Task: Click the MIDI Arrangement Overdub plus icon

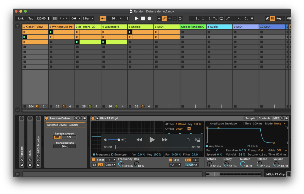Action: click(159, 18)
